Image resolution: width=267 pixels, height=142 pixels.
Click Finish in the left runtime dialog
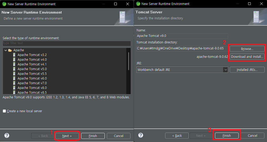93,136
